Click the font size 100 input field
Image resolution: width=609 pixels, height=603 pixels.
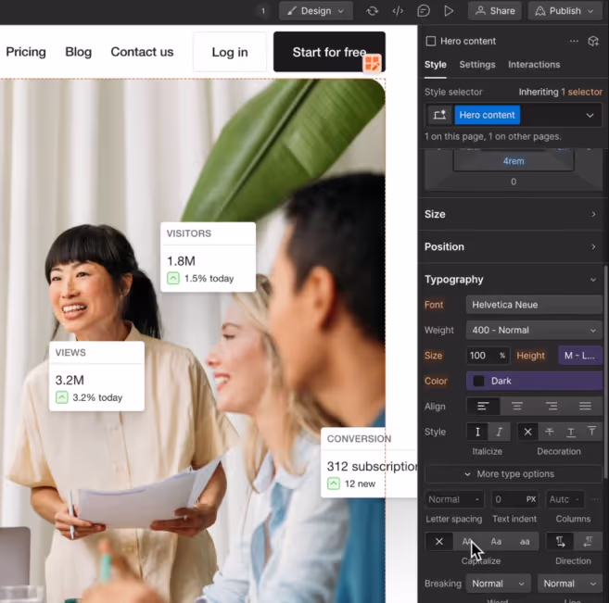pyautogui.click(x=481, y=356)
